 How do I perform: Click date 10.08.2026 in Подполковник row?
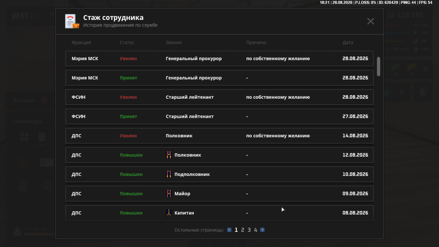(355, 174)
